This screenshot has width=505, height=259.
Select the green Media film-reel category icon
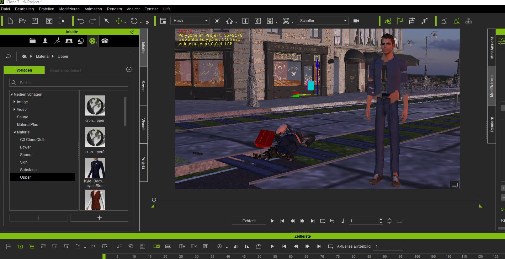pyautogui.click(x=93, y=41)
